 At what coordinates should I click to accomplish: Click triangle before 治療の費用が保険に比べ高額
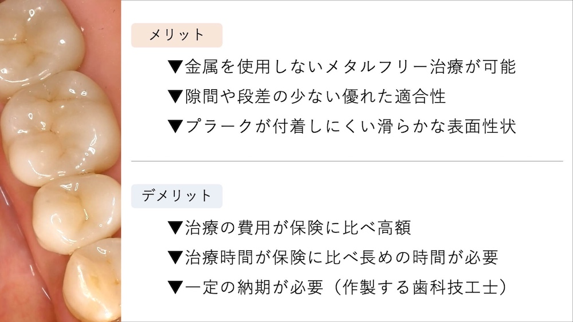click(x=175, y=228)
